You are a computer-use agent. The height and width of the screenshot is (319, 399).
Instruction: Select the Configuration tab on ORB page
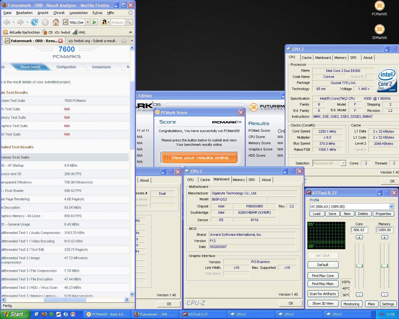coord(66,67)
